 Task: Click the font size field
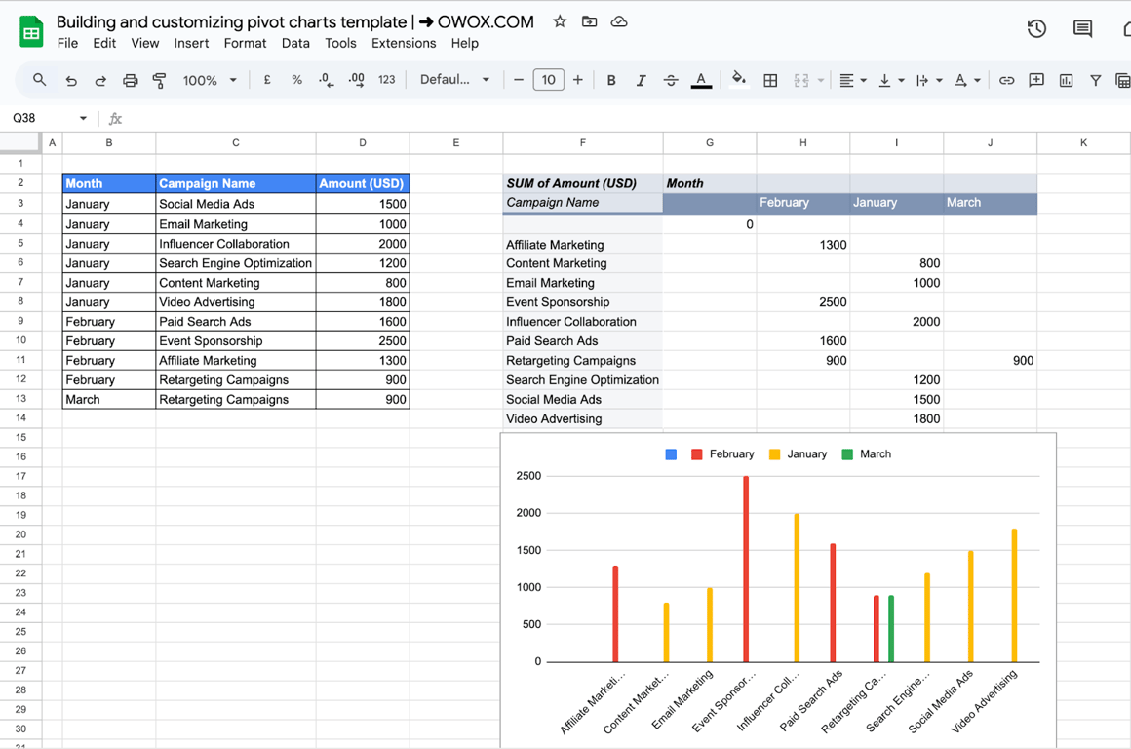point(548,80)
